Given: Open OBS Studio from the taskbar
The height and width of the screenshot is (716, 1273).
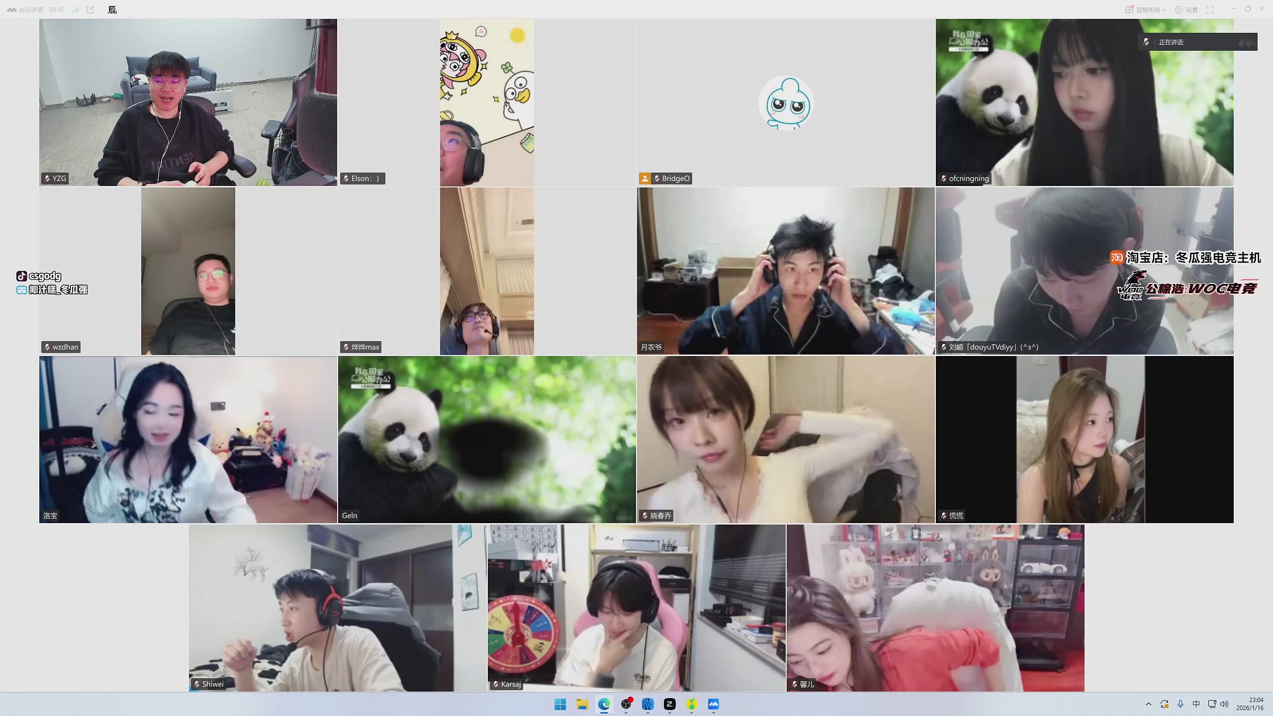Looking at the screenshot, I should (626, 704).
